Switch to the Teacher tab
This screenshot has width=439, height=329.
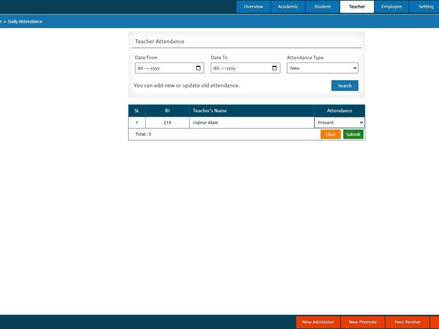tap(356, 7)
